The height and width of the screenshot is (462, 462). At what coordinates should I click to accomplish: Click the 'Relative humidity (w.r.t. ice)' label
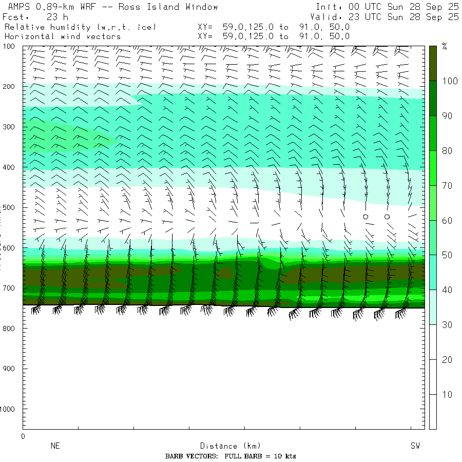(80, 27)
